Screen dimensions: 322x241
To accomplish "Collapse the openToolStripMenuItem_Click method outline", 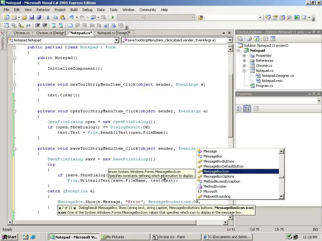I will coord(14,111).
